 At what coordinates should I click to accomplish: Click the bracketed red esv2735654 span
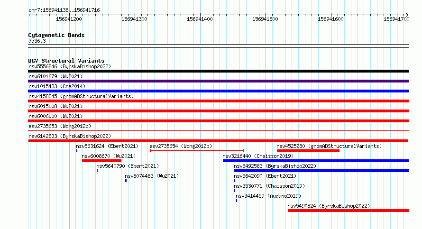pyautogui.click(x=197, y=151)
